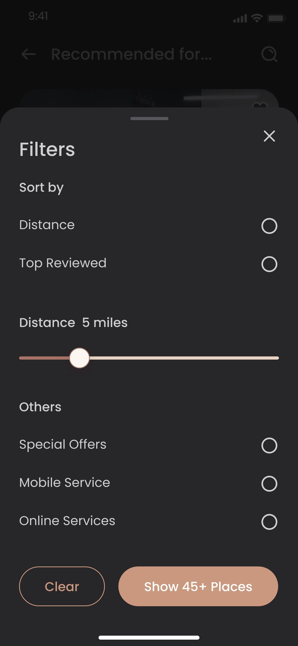Screen dimensions: 298x646
Task: Enable the Special Offers option
Action: pyautogui.click(x=269, y=446)
